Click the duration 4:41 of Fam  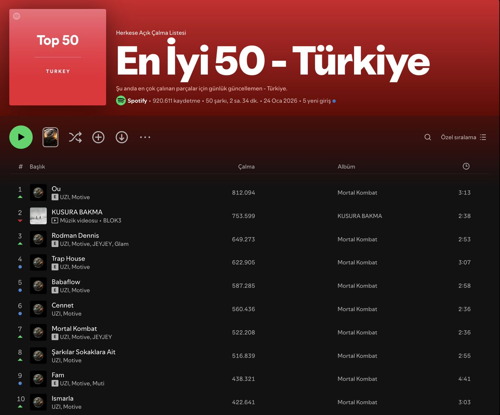pos(465,379)
